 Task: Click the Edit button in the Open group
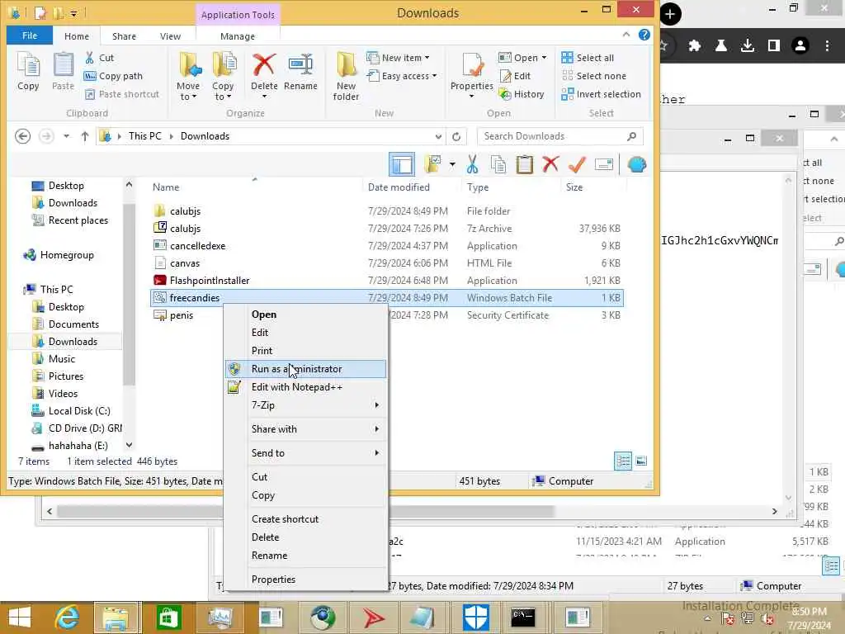click(515, 76)
